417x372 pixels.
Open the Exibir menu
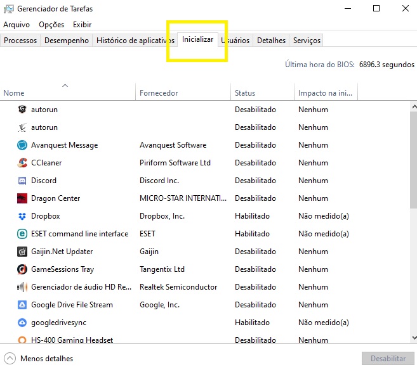pyautogui.click(x=82, y=25)
